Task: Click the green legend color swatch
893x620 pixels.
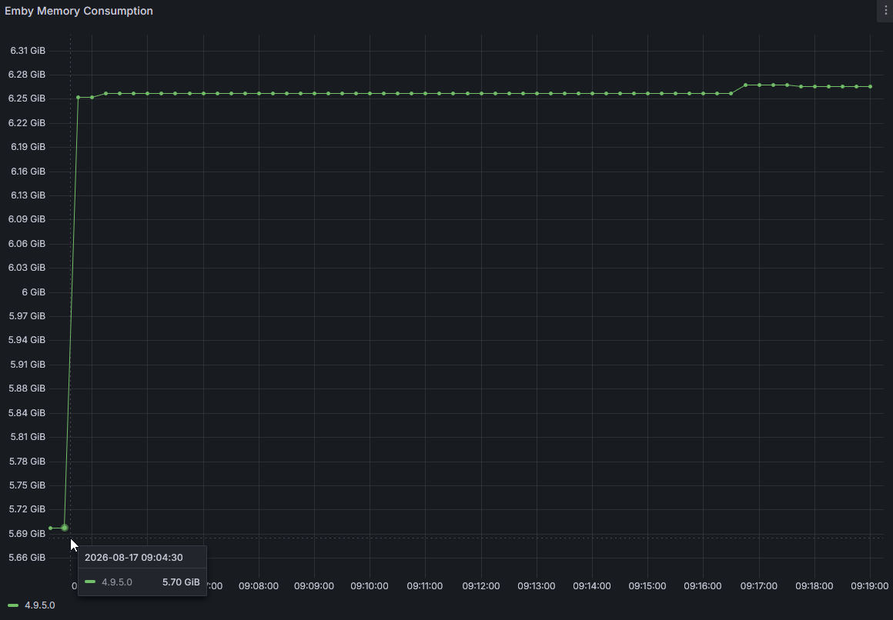Action: [13, 605]
